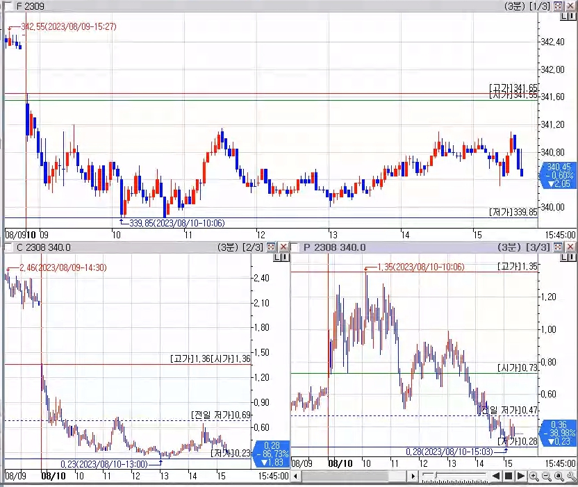Click the put price tag 0.36 -38.98%
The width and height of the screenshot is (578, 487).
pyautogui.click(x=559, y=434)
